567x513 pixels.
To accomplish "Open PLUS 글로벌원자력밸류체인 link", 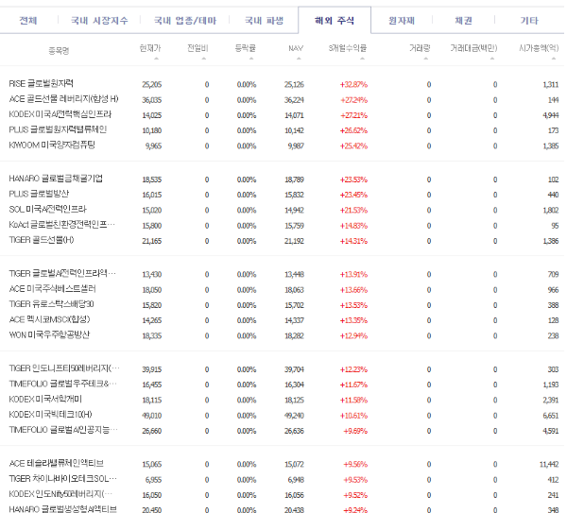I will tap(58, 129).
